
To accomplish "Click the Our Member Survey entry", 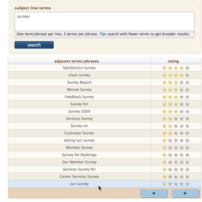I will (x=79, y=162).
